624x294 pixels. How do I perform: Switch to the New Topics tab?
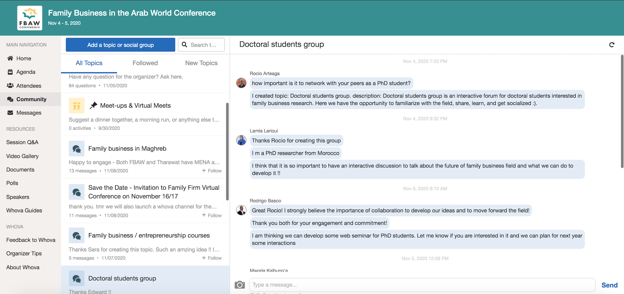tap(201, 63)
